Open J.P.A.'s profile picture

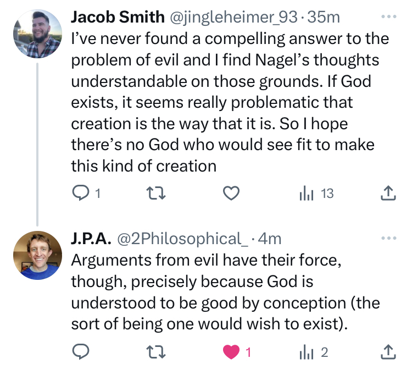(37, 253)
